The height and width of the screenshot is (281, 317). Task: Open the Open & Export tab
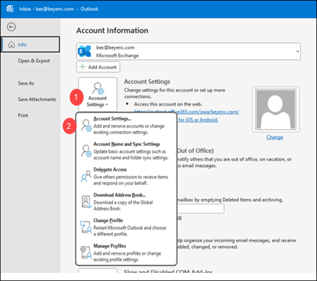pos(34,60)
